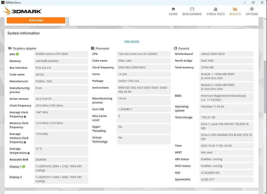Click the Processor section chip icon
The width and height of the screenshot is (267, 194).
[x=92, y=48]
